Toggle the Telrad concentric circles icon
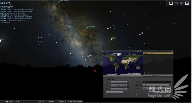Screen dimensions: 192x103 [182, 3]
